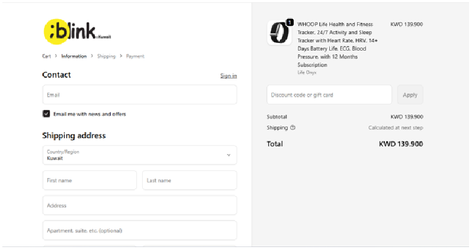The image size is (472, 250).
Task: Click the shipping help question-mark icon
Action: coord(293,127)
